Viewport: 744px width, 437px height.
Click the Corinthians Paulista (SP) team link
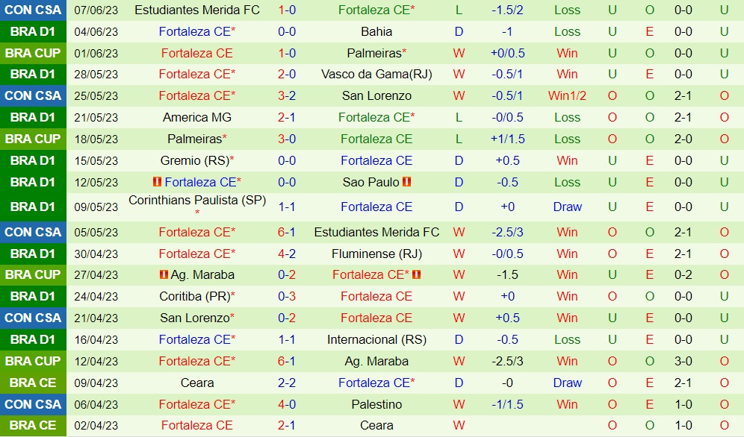point(197,200)
